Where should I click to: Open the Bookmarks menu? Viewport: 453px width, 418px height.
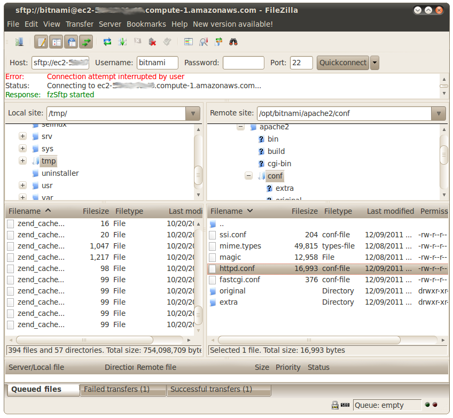[x=146, y=24]
